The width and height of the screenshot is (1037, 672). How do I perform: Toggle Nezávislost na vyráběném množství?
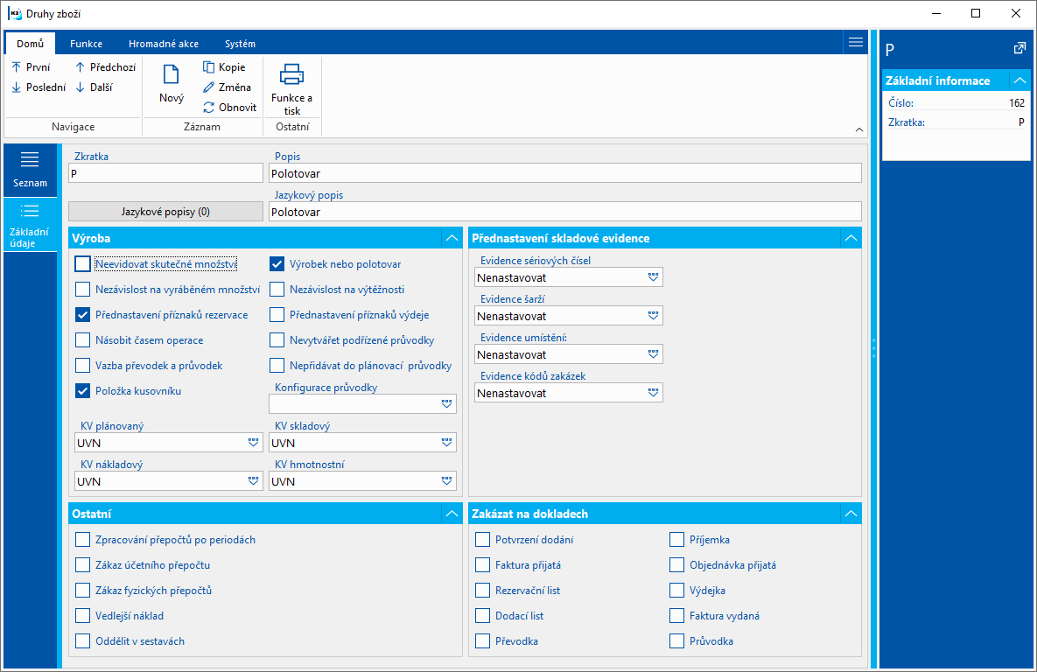coord(82,289)
